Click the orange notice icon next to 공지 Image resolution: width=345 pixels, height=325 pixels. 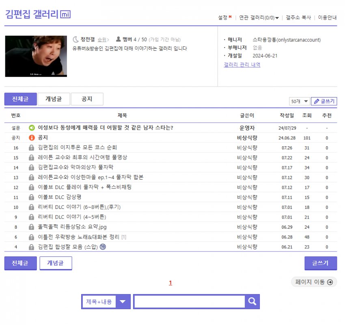tap(32, 138)
